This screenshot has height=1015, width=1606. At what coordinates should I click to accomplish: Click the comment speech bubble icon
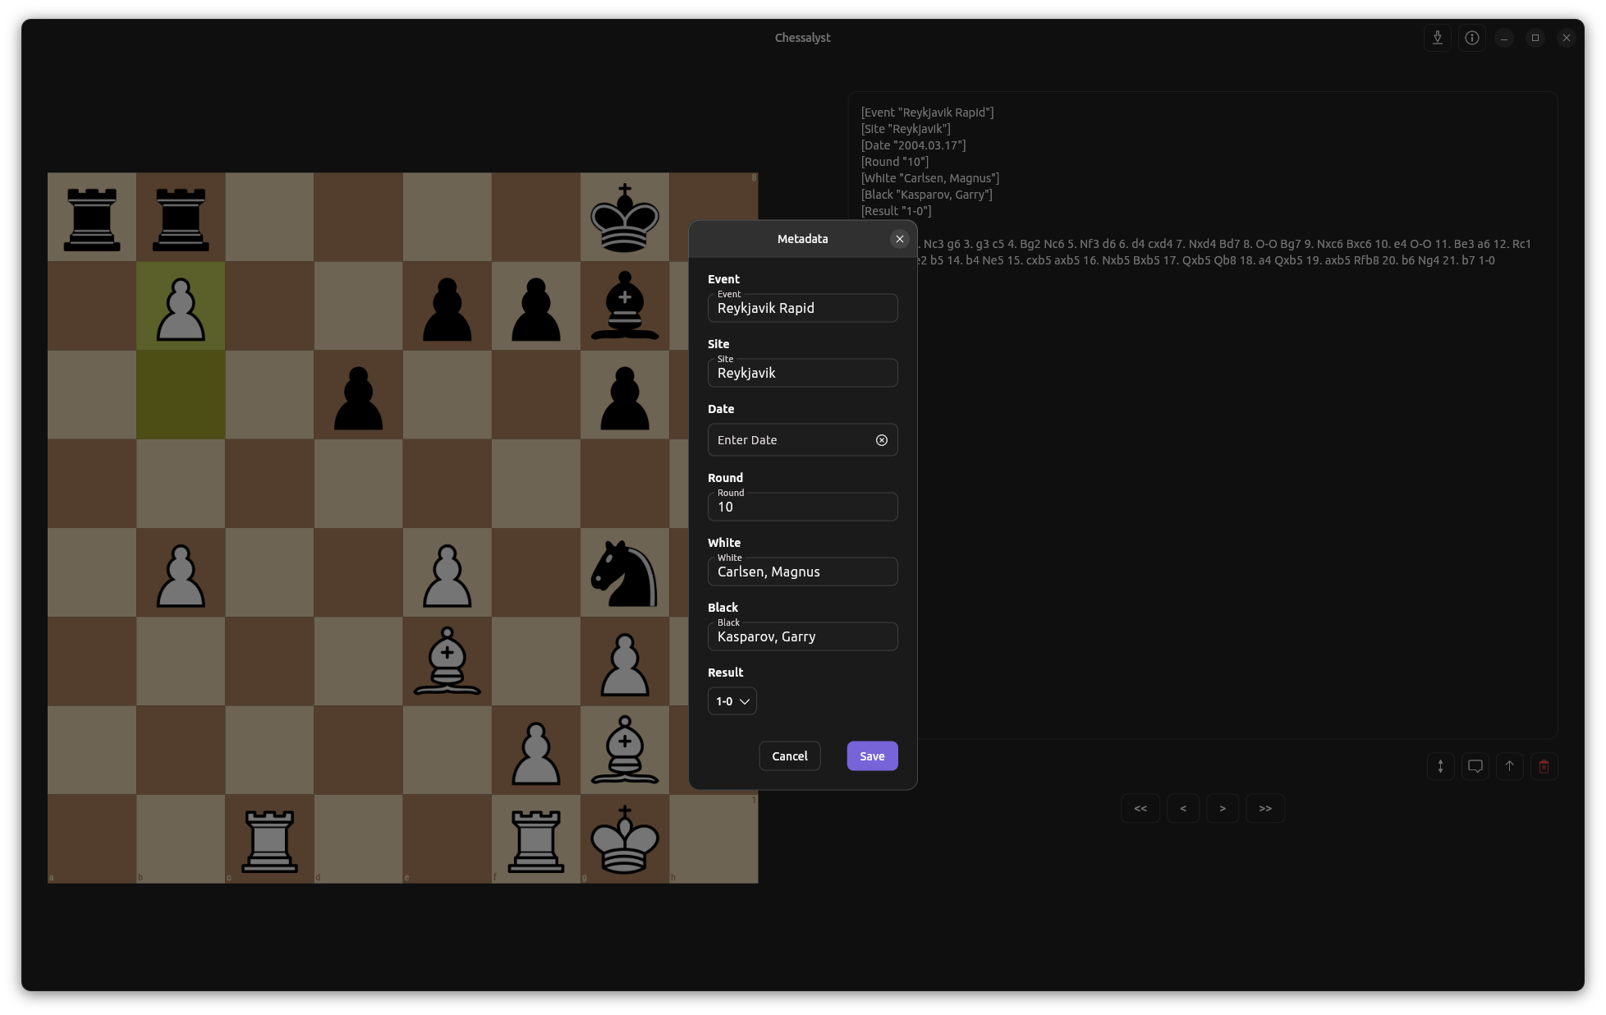pyautogui.click(x=1475, y=766)
